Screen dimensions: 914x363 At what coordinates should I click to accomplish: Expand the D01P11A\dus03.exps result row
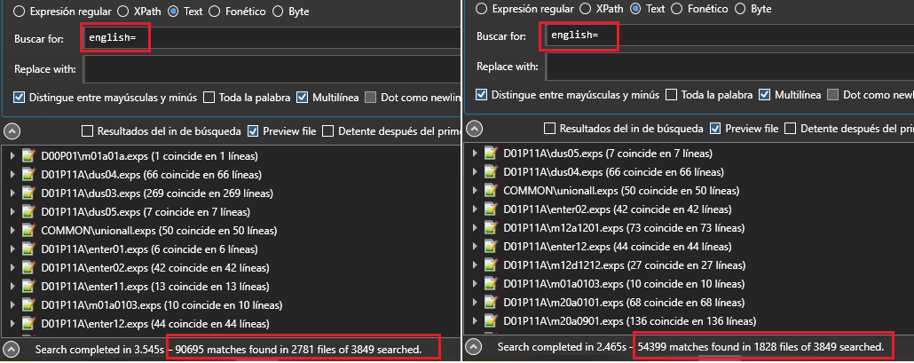pos(12,193)
